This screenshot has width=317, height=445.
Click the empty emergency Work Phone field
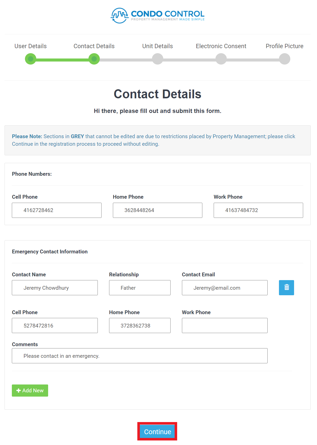coord(224,325)
